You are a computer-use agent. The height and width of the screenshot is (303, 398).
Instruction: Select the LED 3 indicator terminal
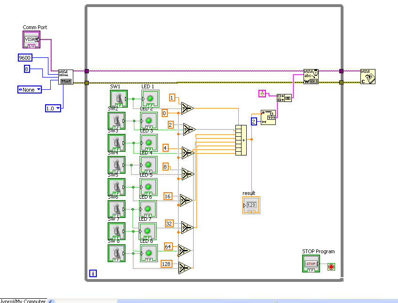point(149,143)
